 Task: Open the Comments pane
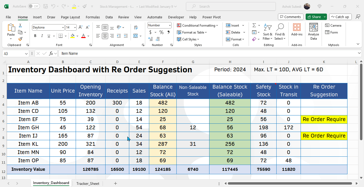point(290,16)
